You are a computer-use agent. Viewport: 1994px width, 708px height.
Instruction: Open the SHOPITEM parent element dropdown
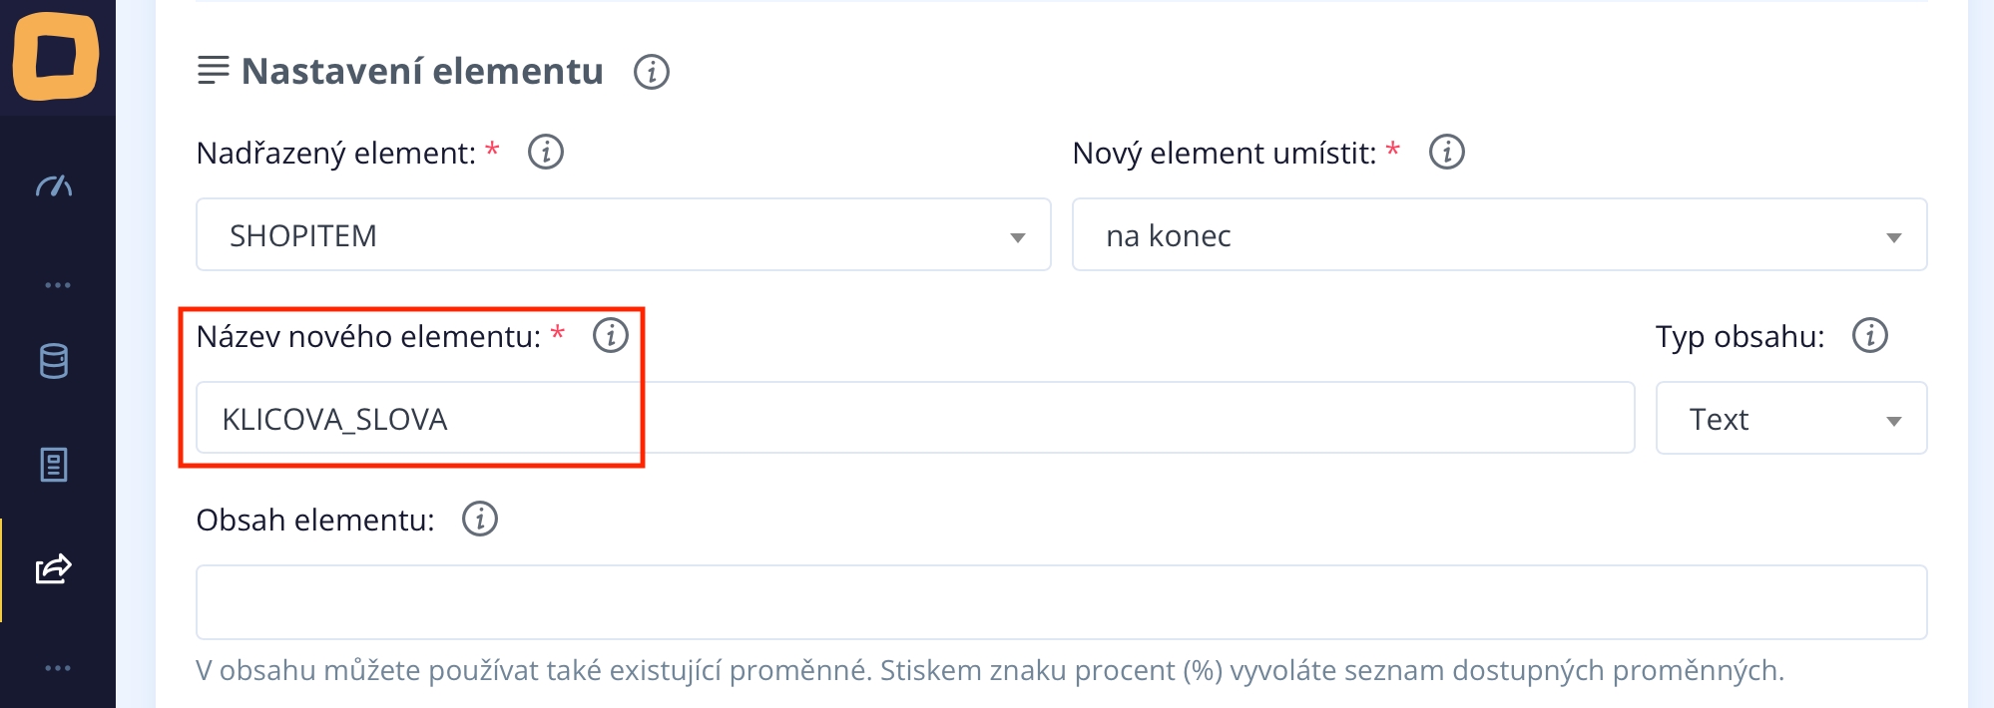click(623, 235)
